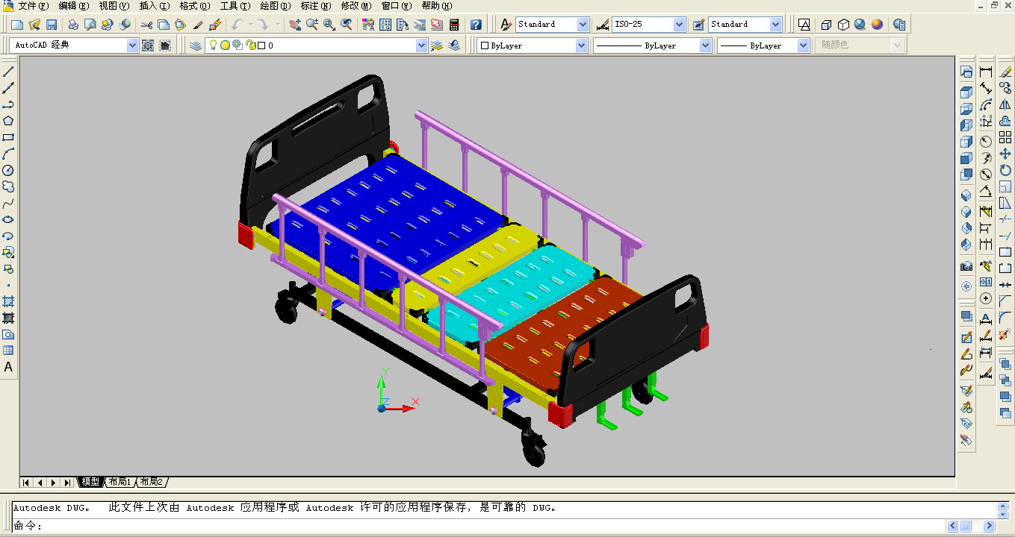Select the Erase tool in Modify toolbar

point(1005,72)
